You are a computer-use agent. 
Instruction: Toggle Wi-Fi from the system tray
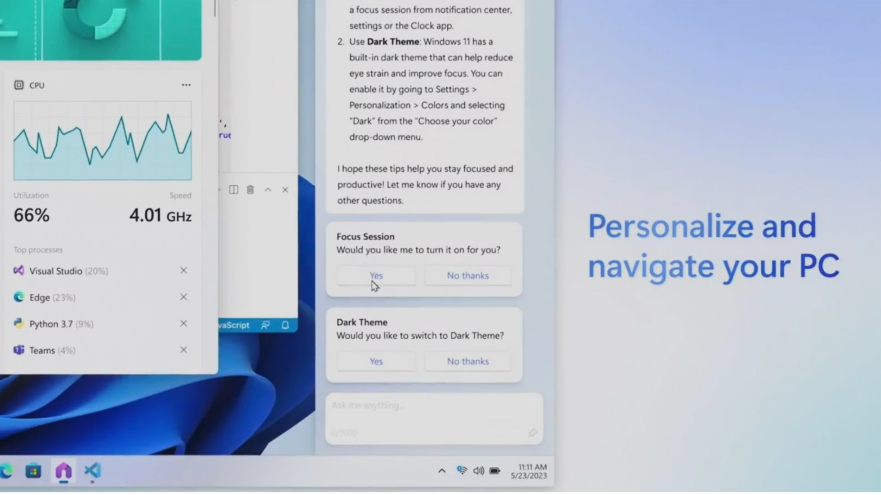click(462, 470)
